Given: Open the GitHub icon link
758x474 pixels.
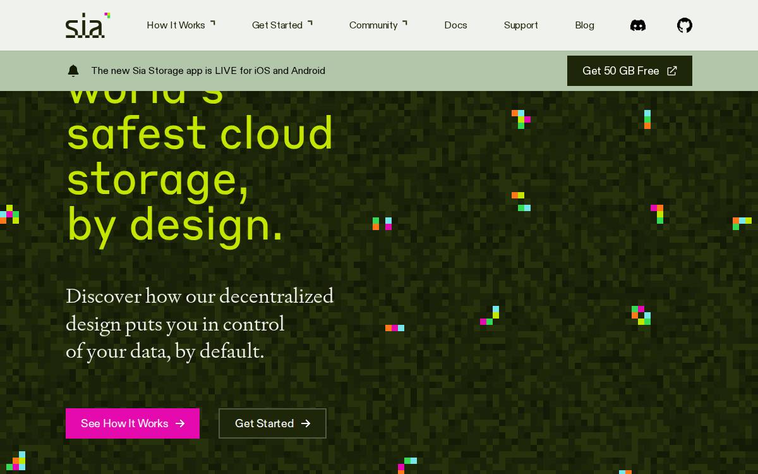Looking at the screenshot, I should tap(685, 25).
